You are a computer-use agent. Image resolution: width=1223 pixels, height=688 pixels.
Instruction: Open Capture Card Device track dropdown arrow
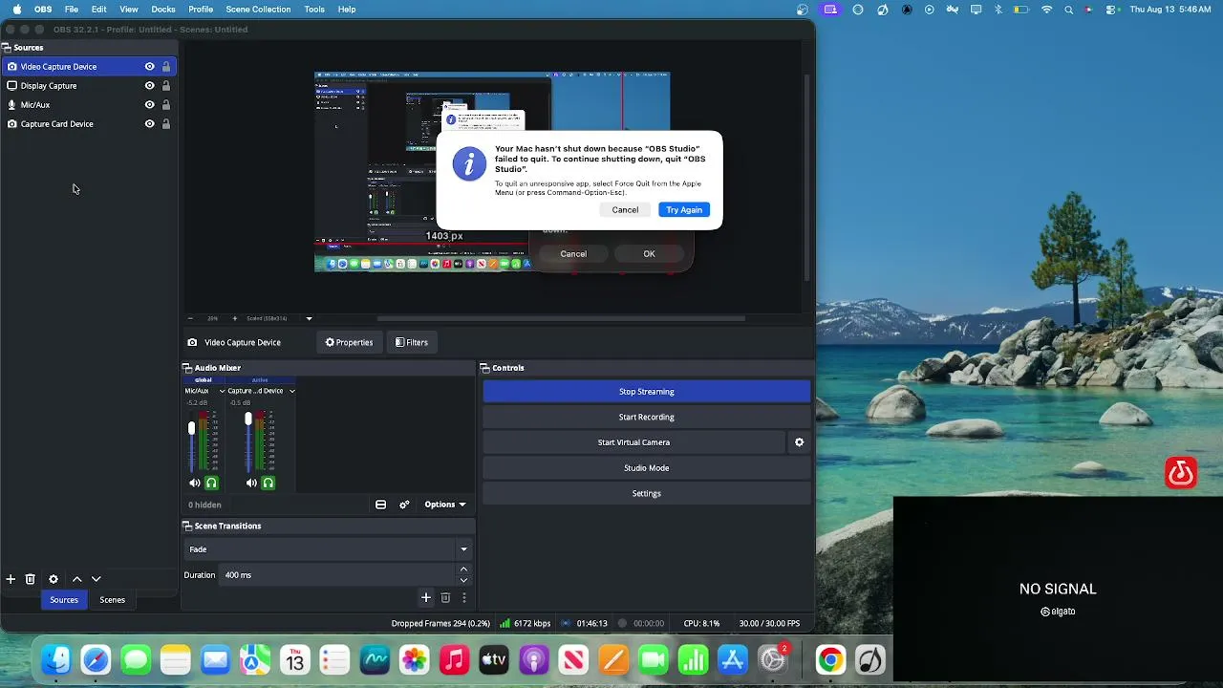coord(292,391)
